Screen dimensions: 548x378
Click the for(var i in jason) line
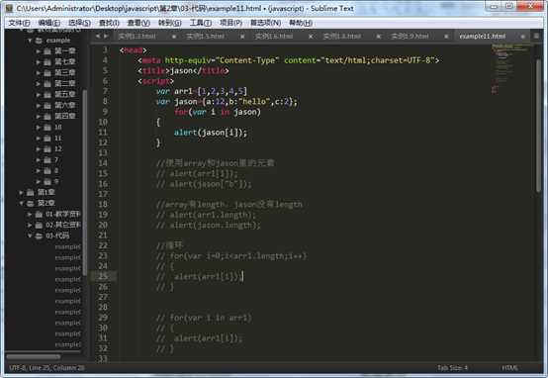(218, 112)
